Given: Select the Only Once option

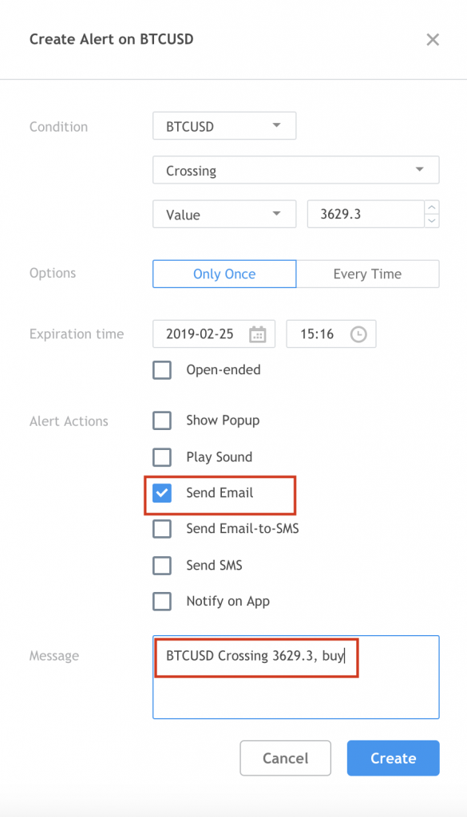Looking at the screenshot, I should coord(224,274).
